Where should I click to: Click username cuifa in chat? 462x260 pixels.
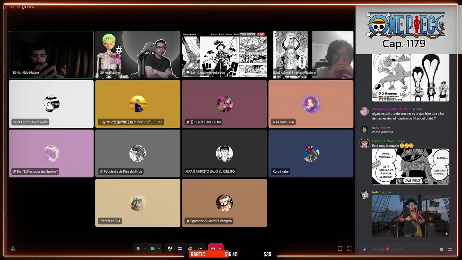point(376,127)
